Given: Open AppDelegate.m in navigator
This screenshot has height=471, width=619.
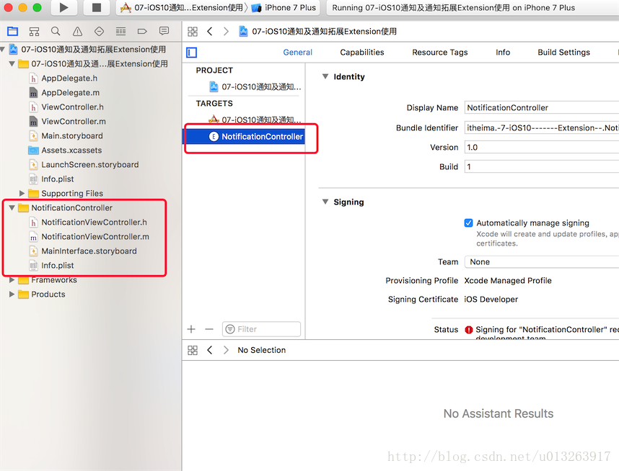Looking at the screenshot, I should (71, 93).
